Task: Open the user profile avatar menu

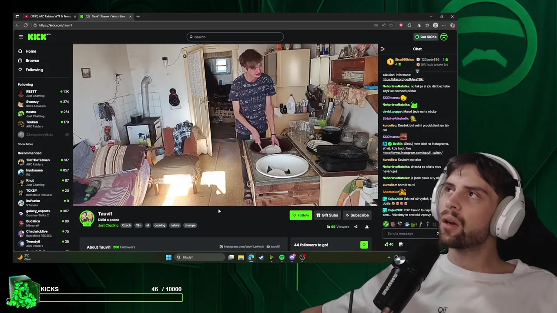Action: coord(444,37)
